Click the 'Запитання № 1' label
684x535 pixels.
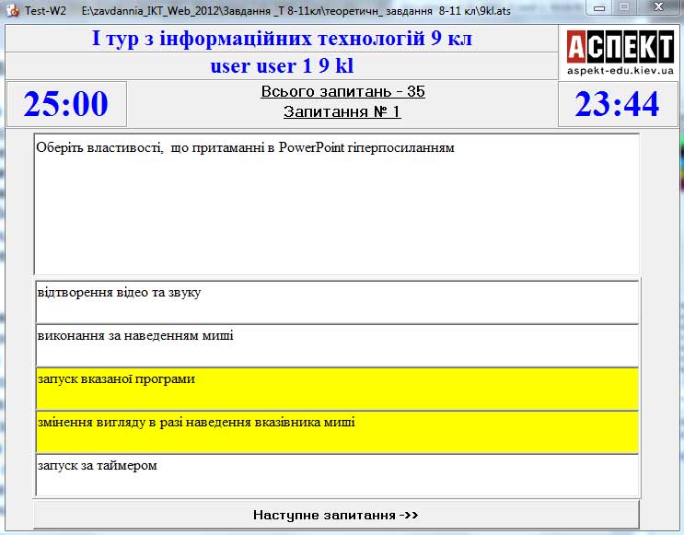click(342, 111)
